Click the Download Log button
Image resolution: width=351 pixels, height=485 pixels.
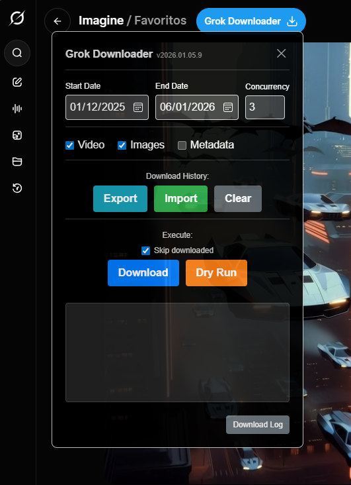[257, 425]
